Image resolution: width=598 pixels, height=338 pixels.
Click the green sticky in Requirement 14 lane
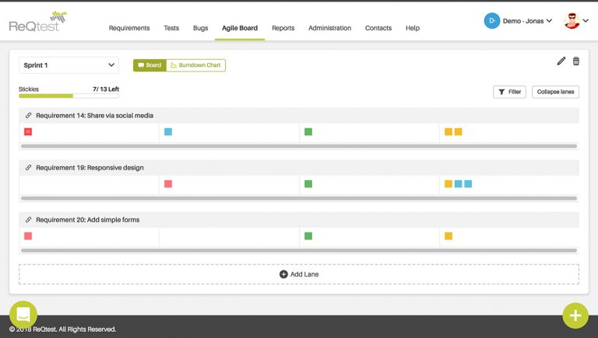click(308, 131)
